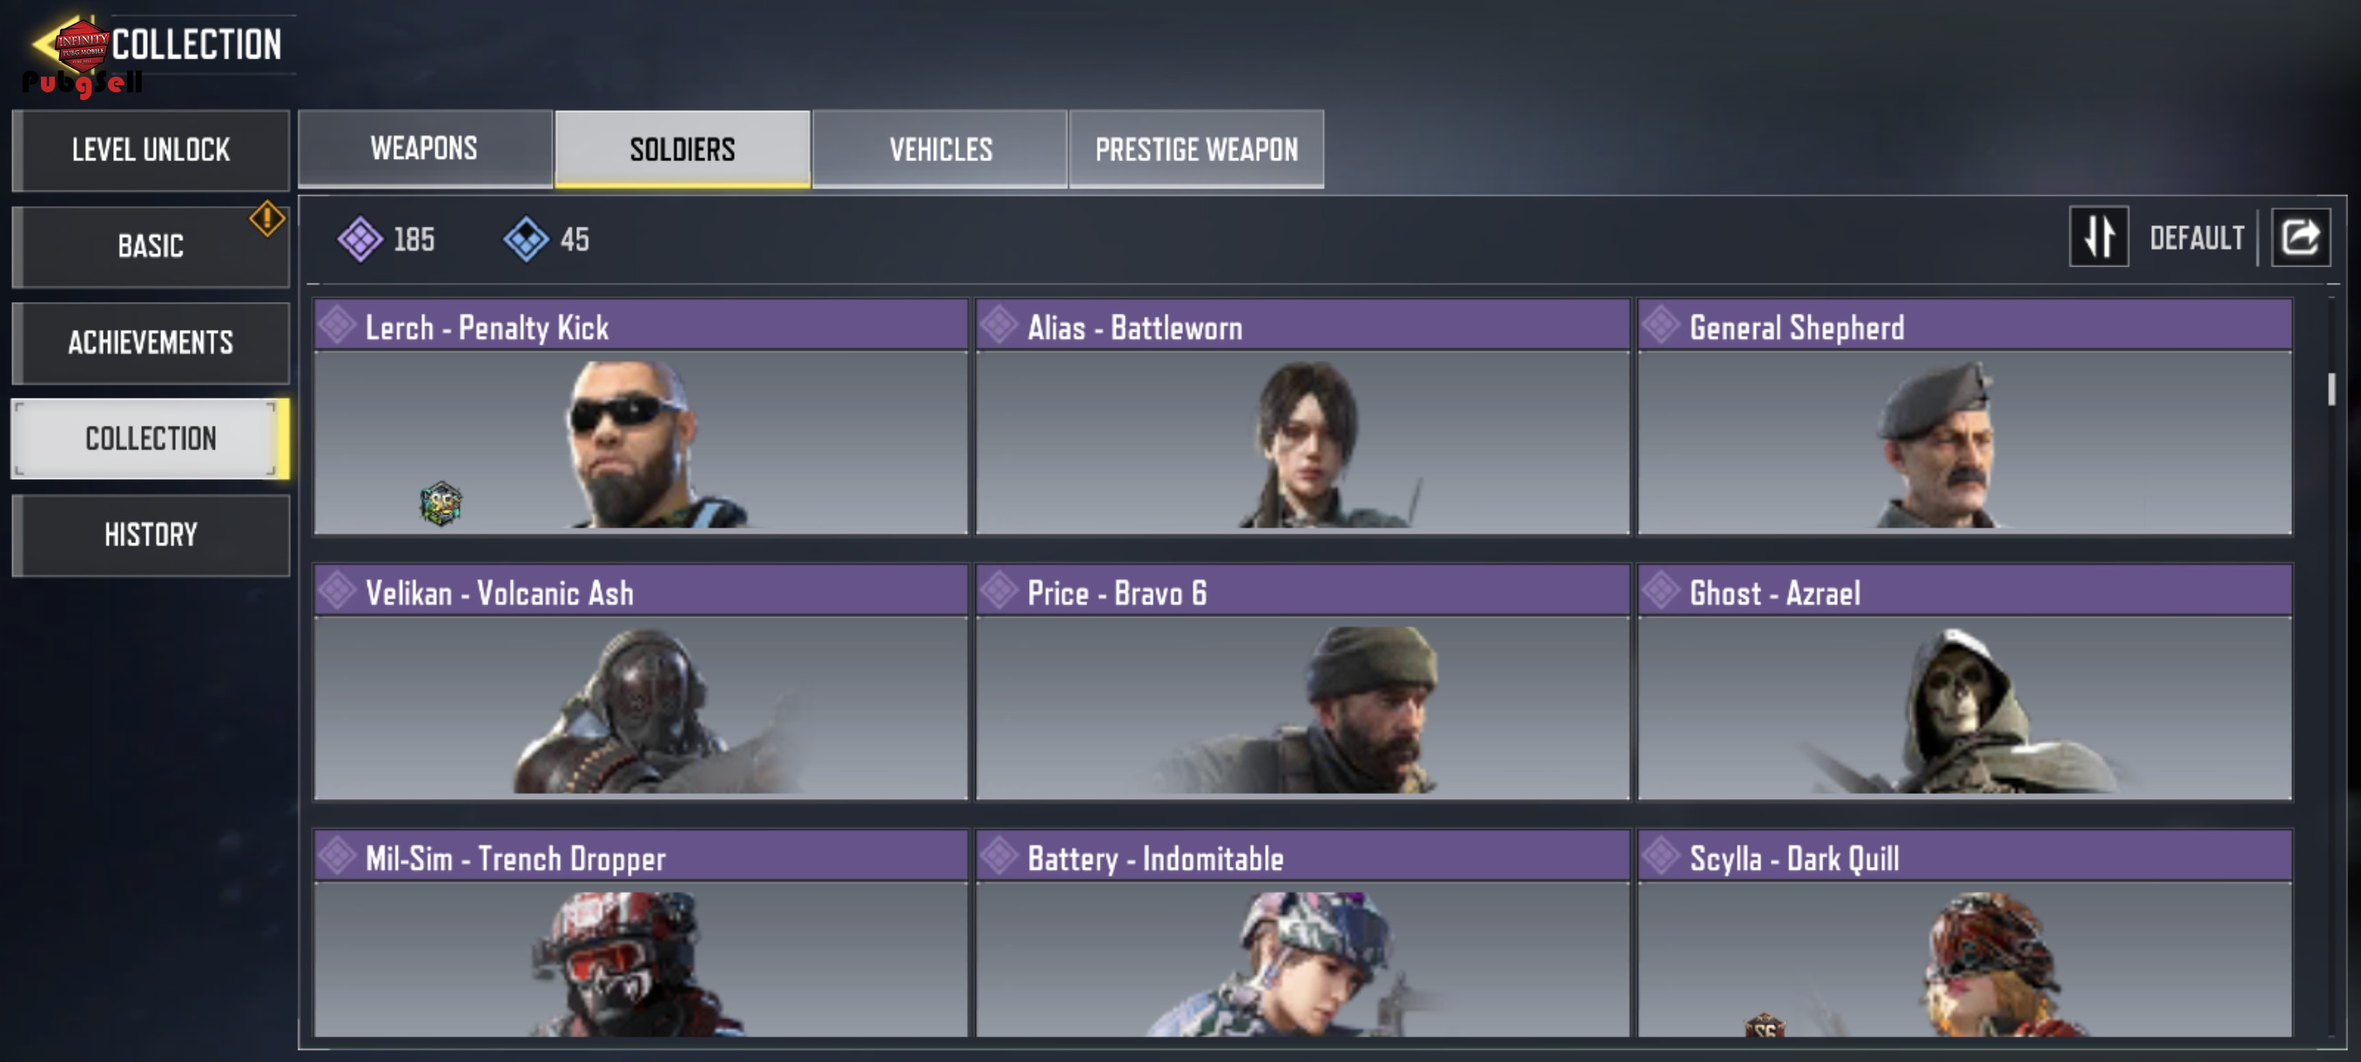This screenshot has height=1062, width=2361.
Task: Open the Prestige Weapon tab
Action: 1196,149
